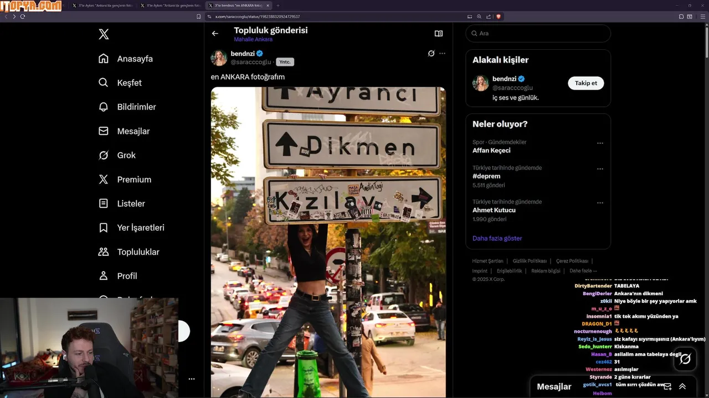Open the Hizmet Şartları footer link
709x398 pixels.
click(487, 261)
